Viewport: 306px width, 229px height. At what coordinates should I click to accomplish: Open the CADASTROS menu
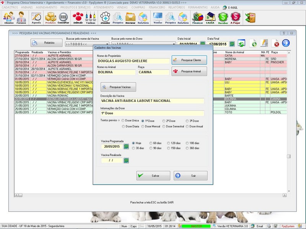(x=10, y=7)
